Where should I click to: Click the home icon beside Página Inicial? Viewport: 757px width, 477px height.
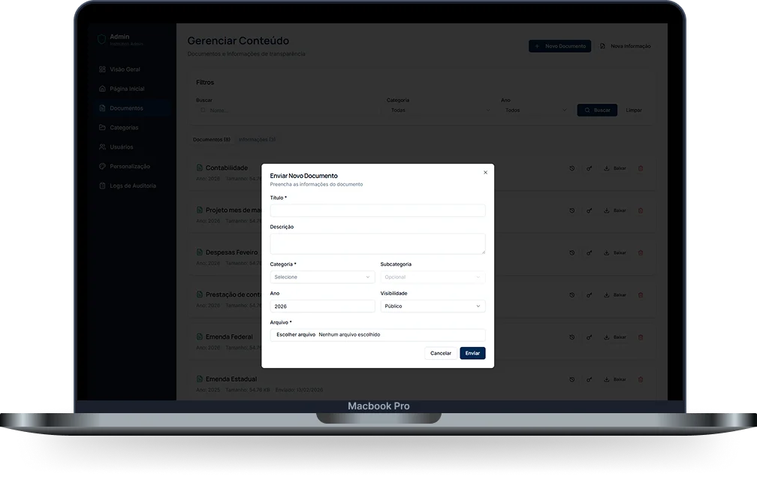(102, 89)
